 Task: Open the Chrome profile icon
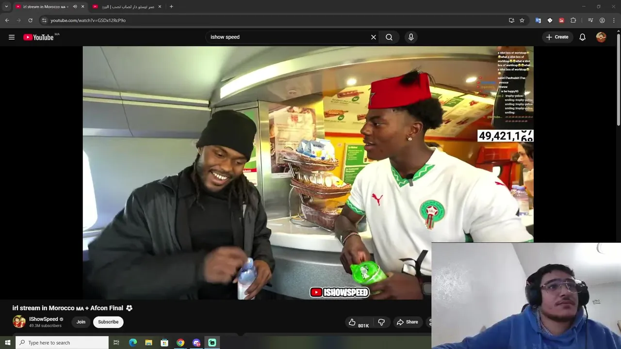(602, 20)
